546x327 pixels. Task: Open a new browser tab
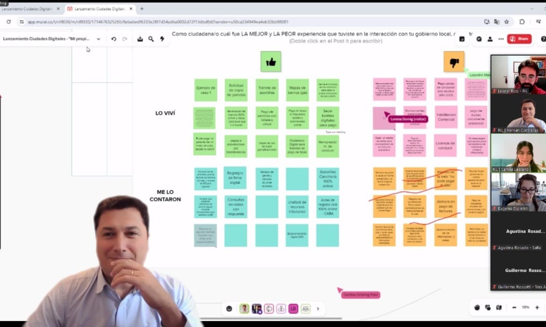(x=142, y=9)
